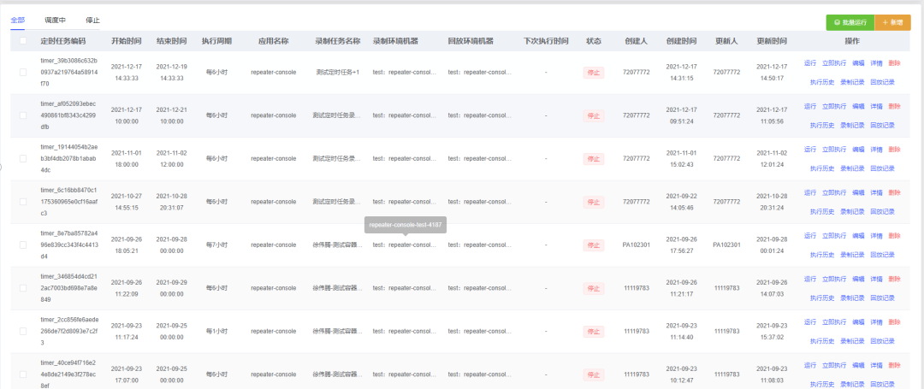Click 停止 status tag in row timer_8e7ba85782a4

[x=594, y=245]
